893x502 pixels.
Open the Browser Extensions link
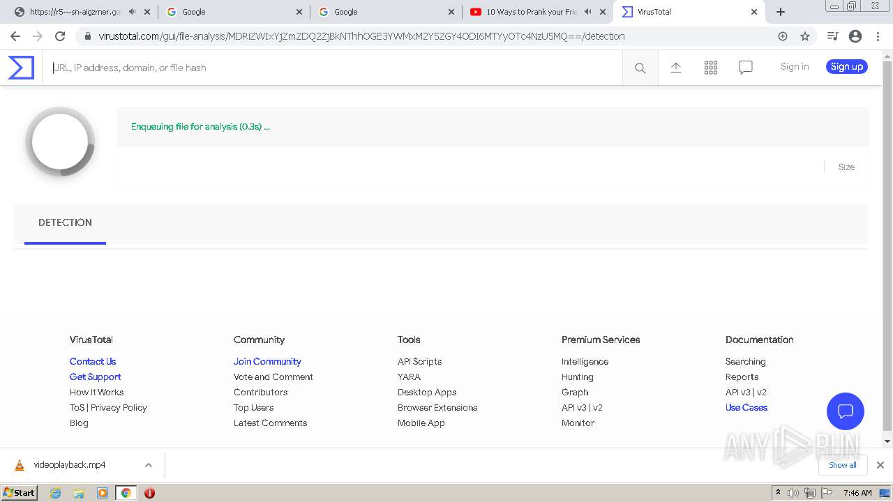[437, 407]
